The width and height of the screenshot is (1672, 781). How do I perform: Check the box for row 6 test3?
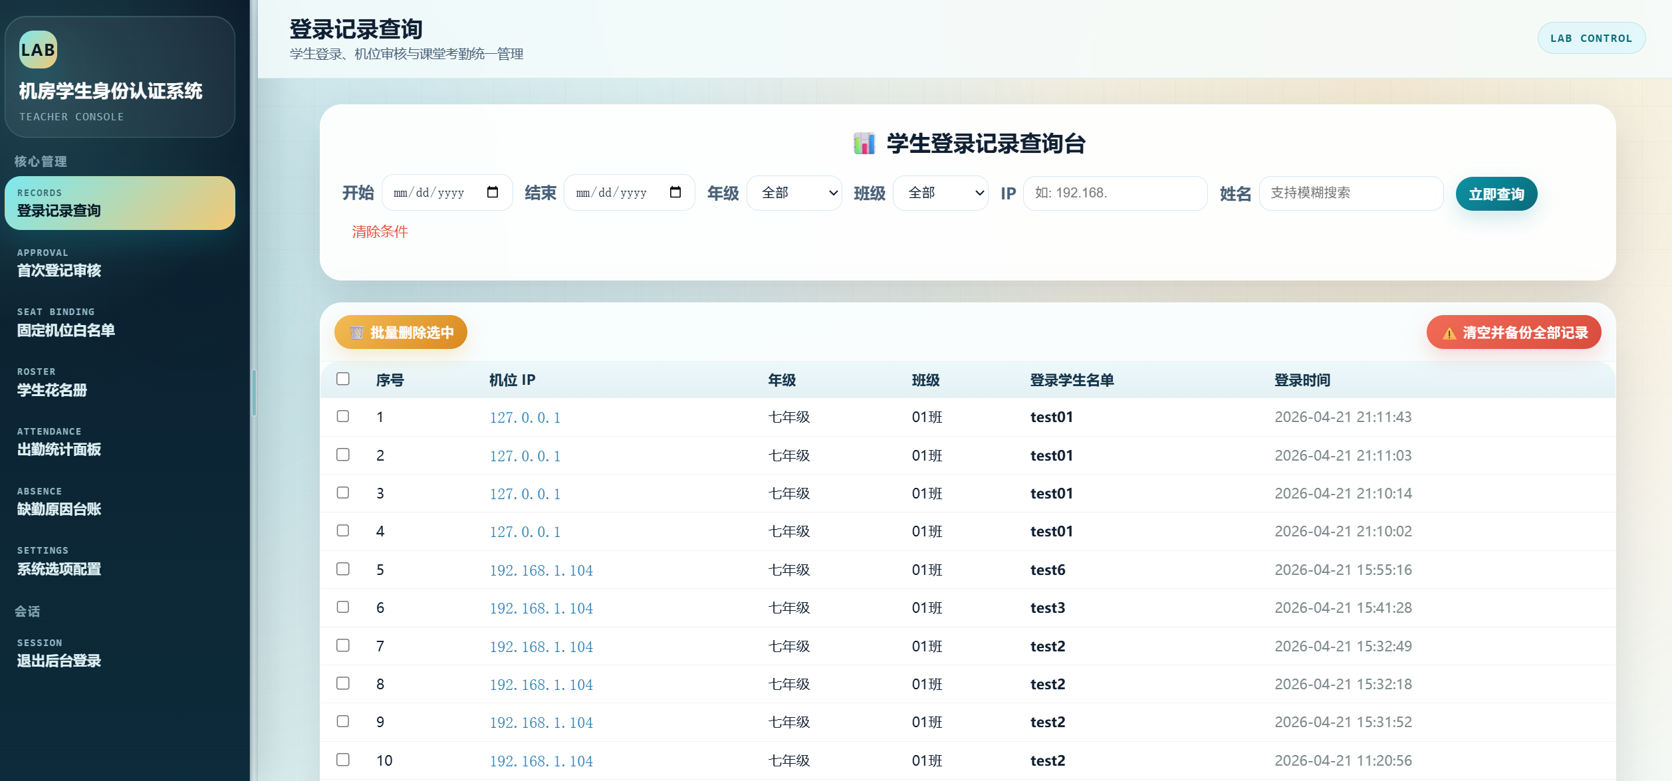click(343, 607)
